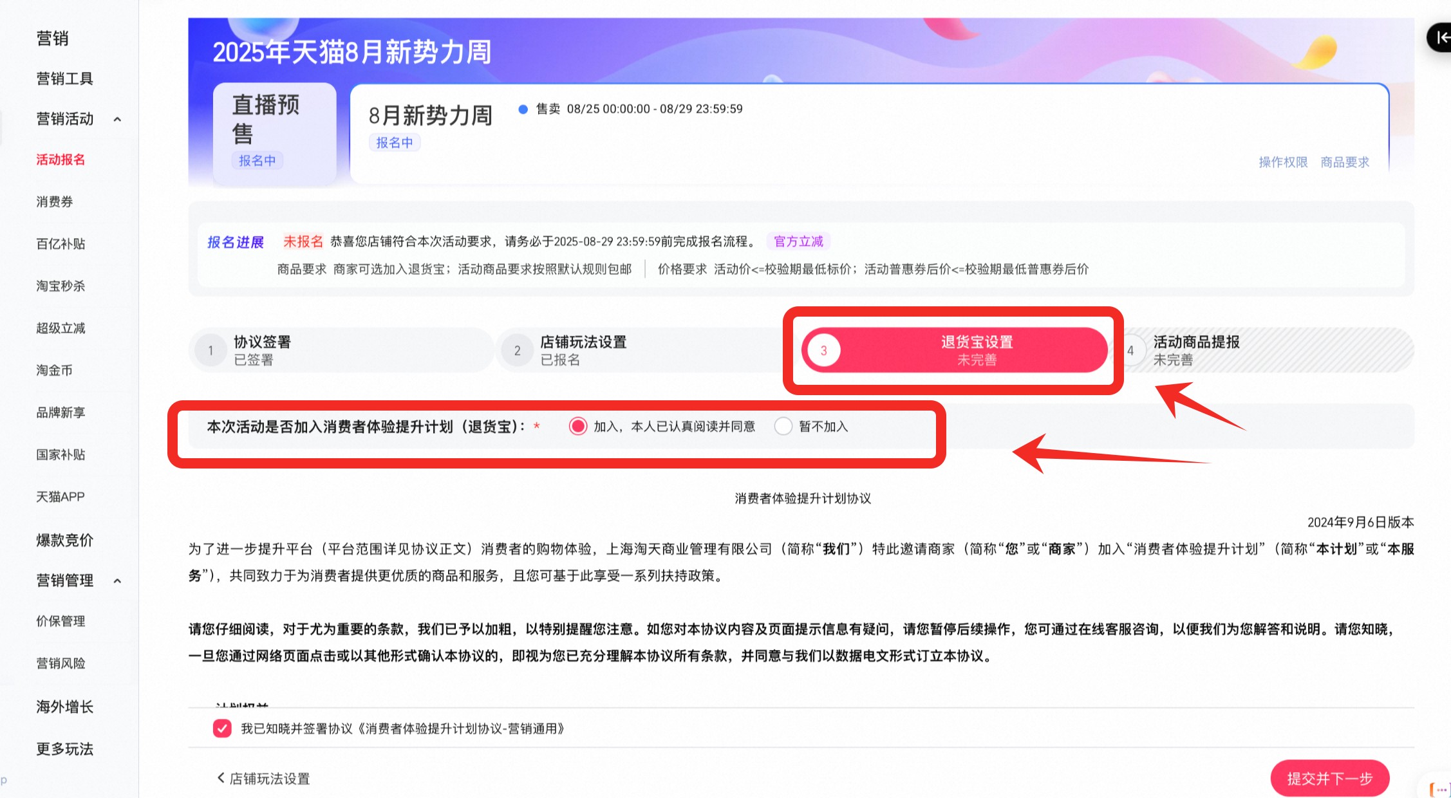Open the 商品要求 link
Viewport: 1451px width, 798px height.
[1345, 162]
